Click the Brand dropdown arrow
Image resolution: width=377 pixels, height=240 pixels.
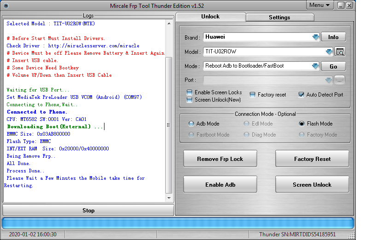tap(315, 37)
